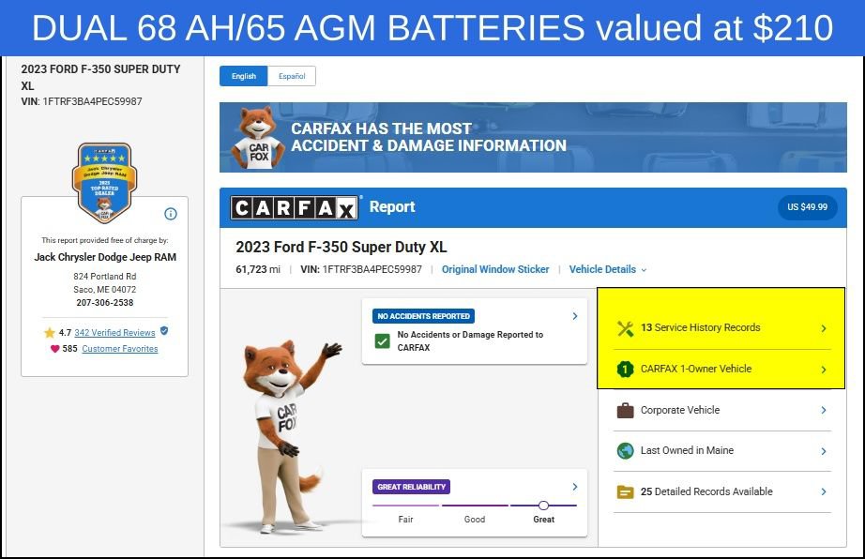Click the 25 Detailed Records Available text
The image size is (865, 559).
pos(706,491)
